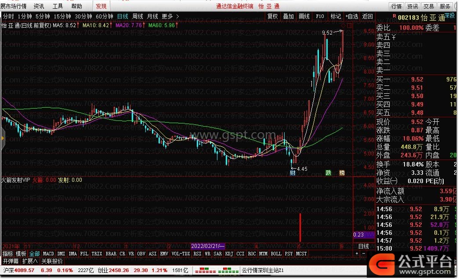Click the 云行情深圳主站Z1 server status
459x279 pixels.
[x=263, y=270]
